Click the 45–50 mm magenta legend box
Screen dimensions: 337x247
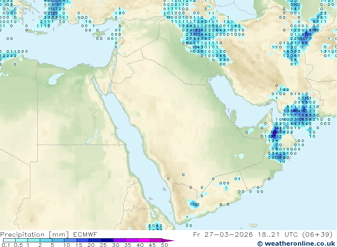tap(156, 240)
